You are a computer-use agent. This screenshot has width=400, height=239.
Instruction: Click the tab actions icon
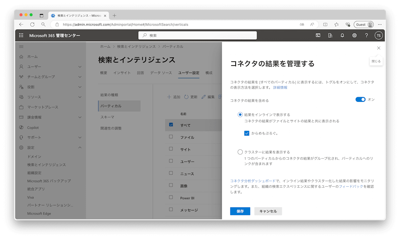41,15
